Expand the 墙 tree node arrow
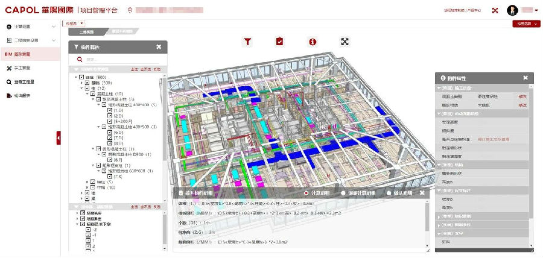Screen dimensions: 543x258 [x=81, y=192]
